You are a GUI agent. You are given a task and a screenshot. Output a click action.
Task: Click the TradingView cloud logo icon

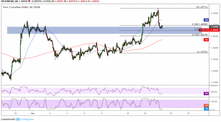[18, 119]
